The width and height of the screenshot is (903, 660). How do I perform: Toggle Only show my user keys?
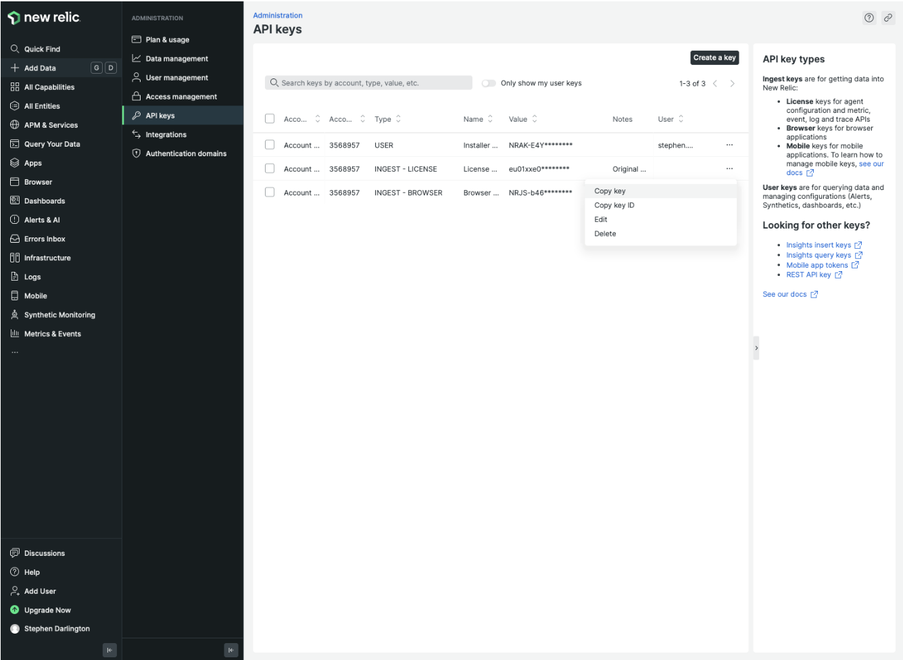(489, 83)
